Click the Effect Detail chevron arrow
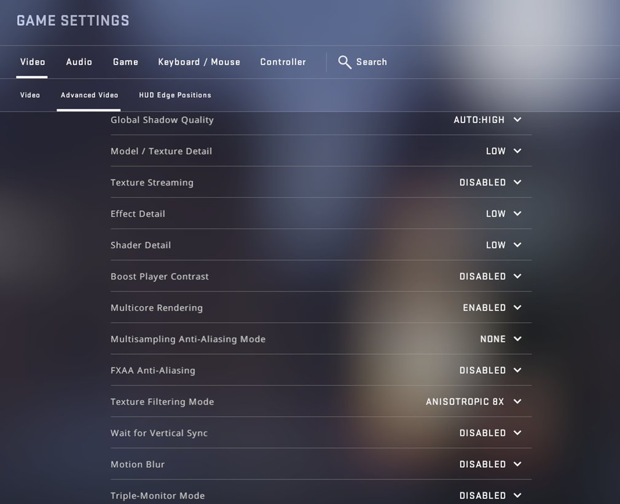Image resolution: width=620 pixels, height=504 pixels. point(517,214)
